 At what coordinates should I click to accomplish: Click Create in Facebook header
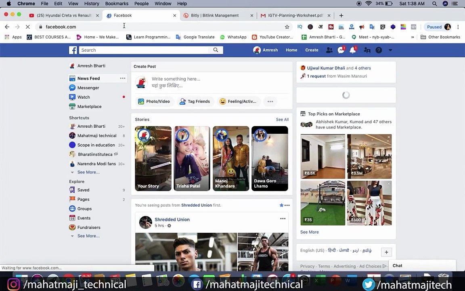[x=312, y=50]
